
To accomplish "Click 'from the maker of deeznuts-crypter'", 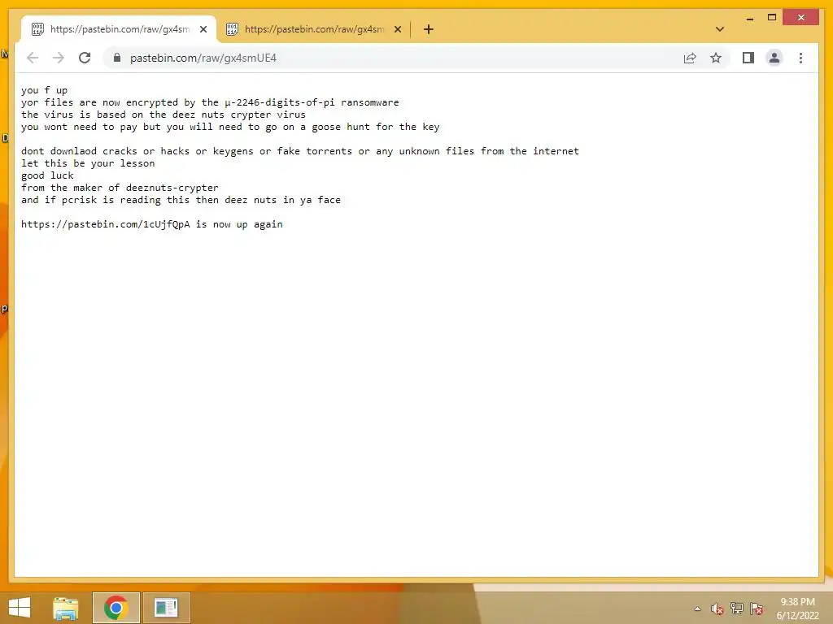I will (120, 188).
